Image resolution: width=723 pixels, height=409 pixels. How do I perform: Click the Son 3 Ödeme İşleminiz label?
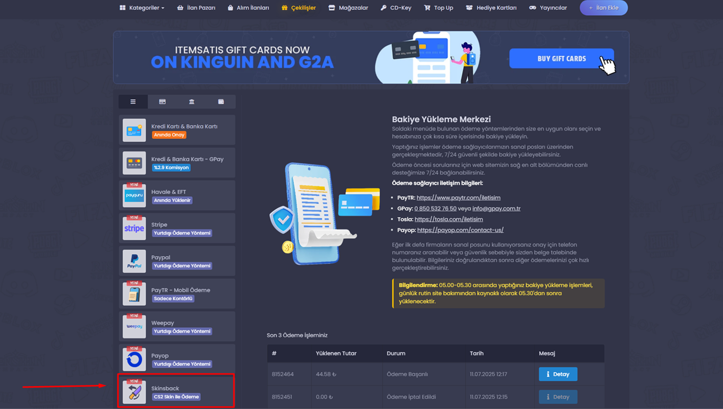tap(297, 335)
